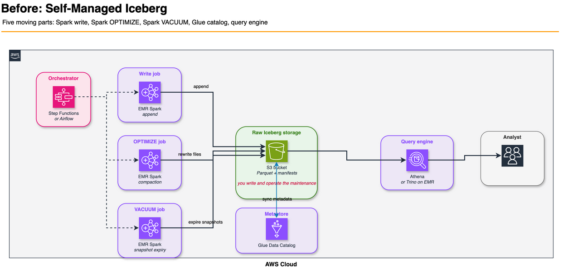
Task: Click the 'or Trino on EMR' label
Action: click(x=417, y=182)
